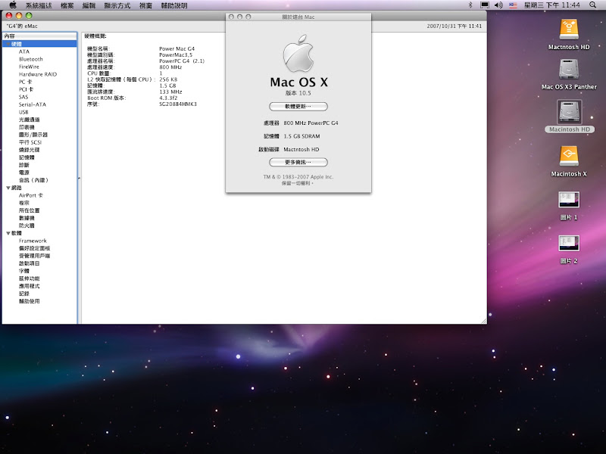The height and width of the screenshot is (454, 606).
Task: Select 應用程式 in the sidebar
Action: pos(30,286)
